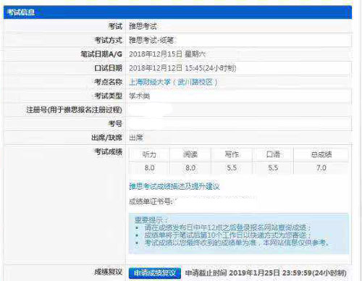The height and width of the screenshot is (281, 362).
Task: Select the 出席 attendance value
Action: [136, 138]
